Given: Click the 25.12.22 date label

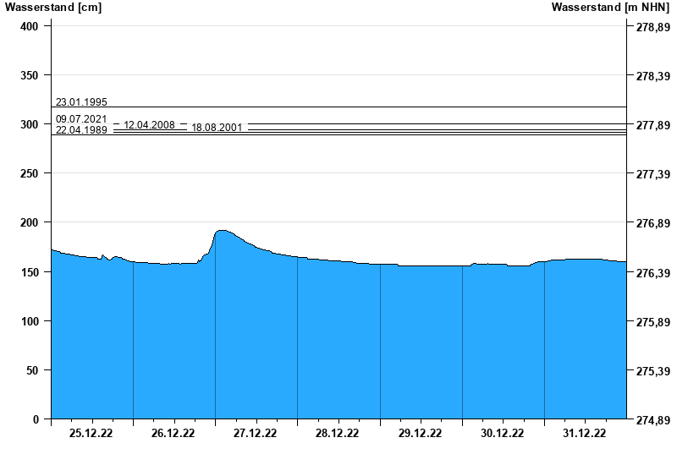Looking at the screenshot, I should coord(91,434).
